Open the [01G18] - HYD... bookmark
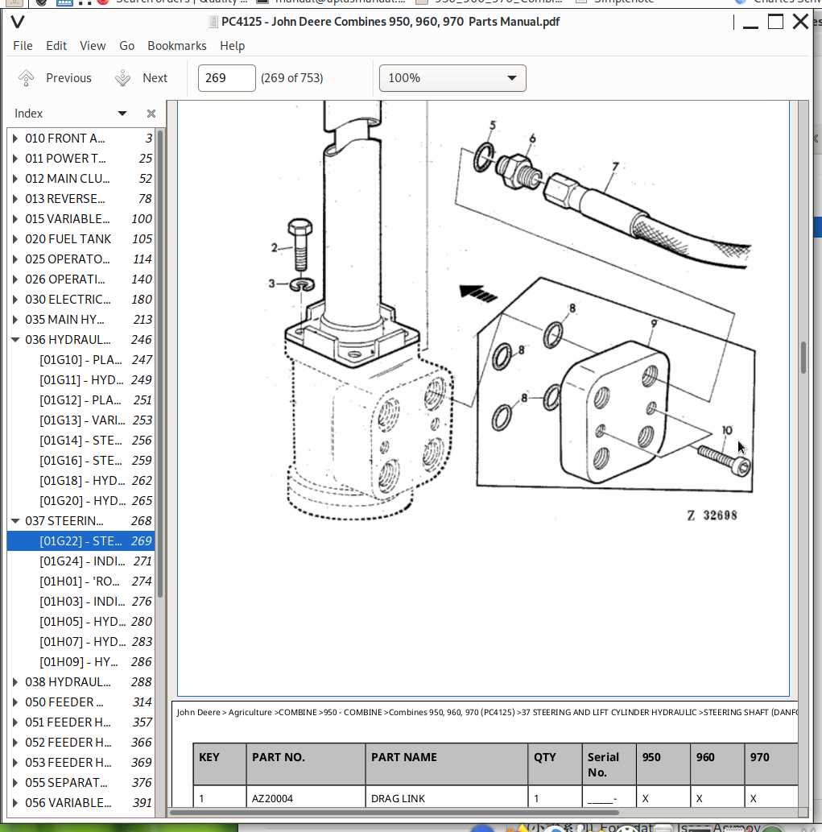The width and height of the screenshot is (822, 832). click(81, 481)
